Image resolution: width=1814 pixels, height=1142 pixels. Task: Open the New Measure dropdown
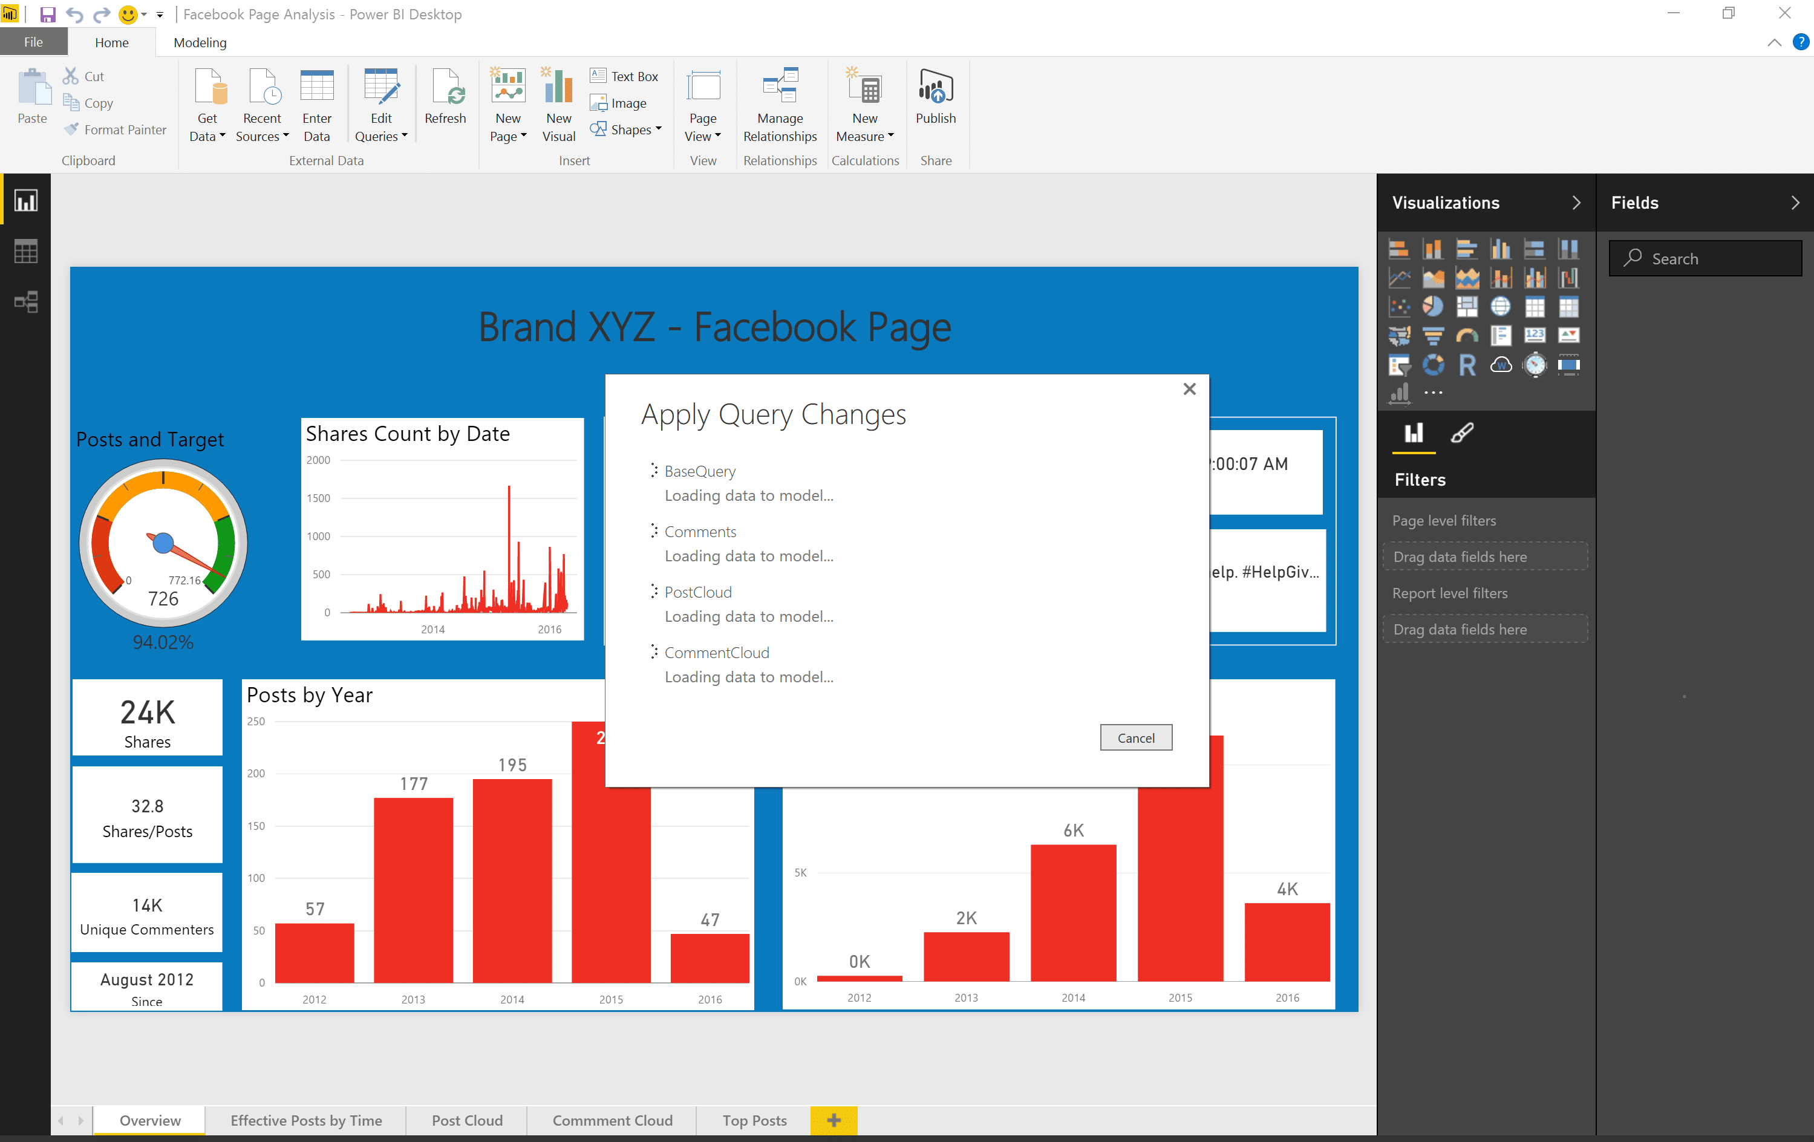click(865, 136)
